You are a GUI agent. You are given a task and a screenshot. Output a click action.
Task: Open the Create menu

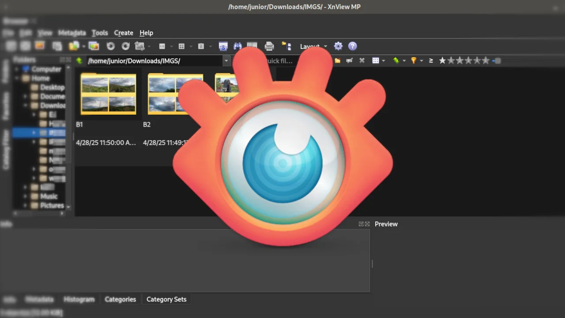tap(123, 33)
